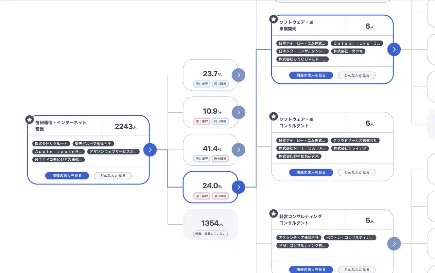The width and height of the screenshot is (435, 273).
Task: Click star icon on 情報通信・インターネット 営業 card
Action: pos(30,119)
